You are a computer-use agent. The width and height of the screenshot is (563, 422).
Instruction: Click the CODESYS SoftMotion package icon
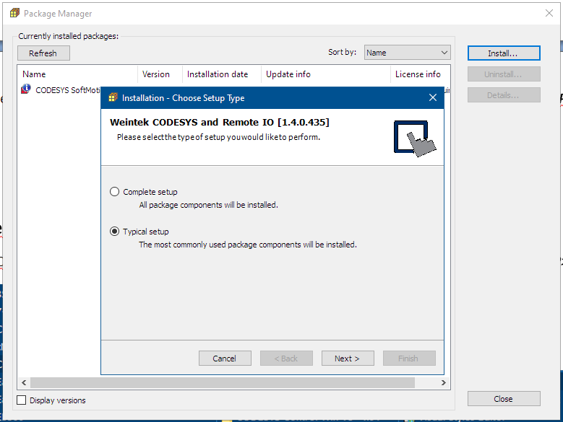(26, 89)
